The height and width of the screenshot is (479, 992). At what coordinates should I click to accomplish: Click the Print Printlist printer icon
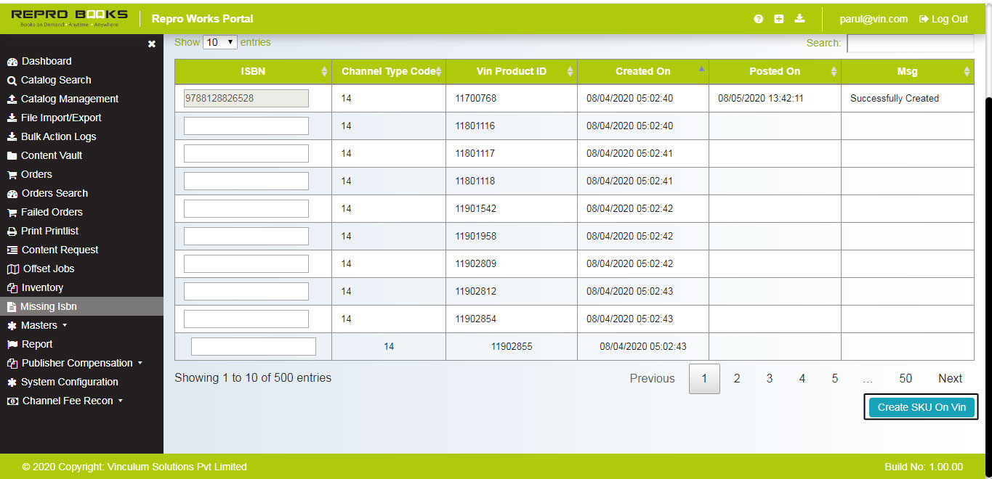click(x=12, y=231)
